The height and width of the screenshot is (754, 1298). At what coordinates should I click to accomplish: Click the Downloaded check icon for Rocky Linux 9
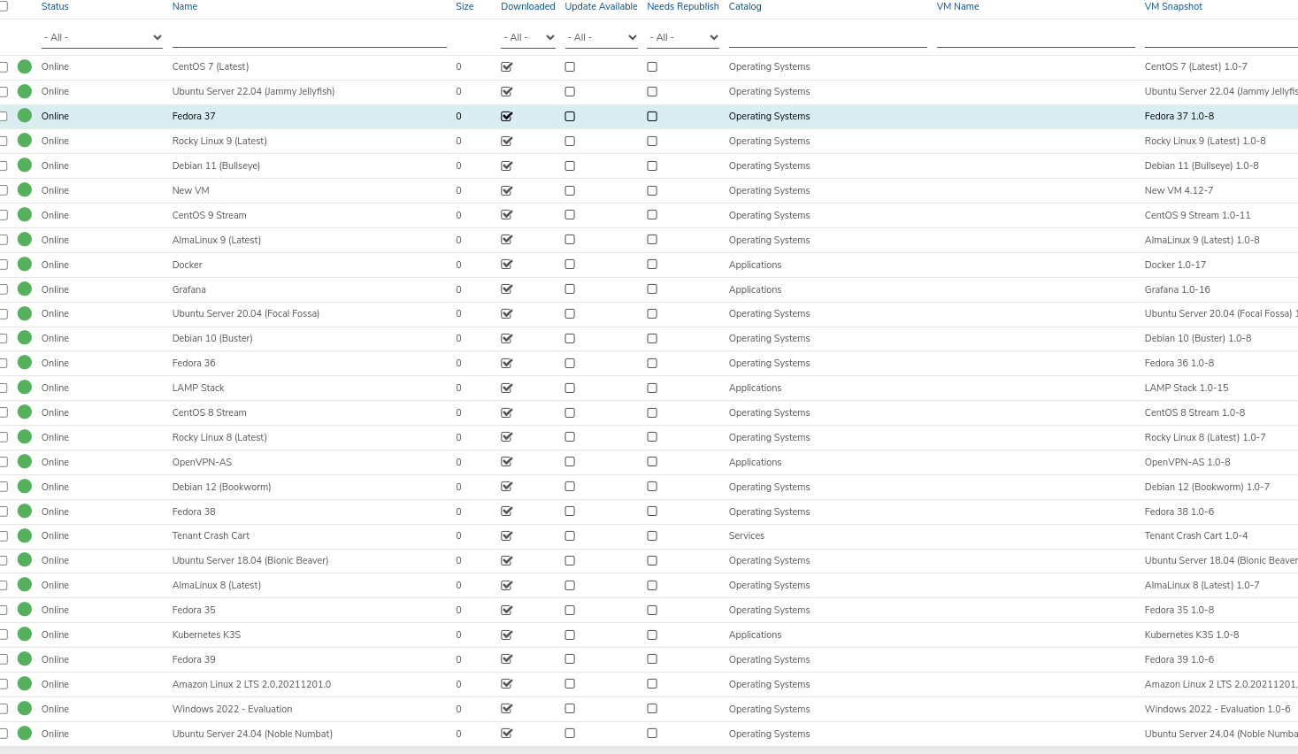coord(507,141)
